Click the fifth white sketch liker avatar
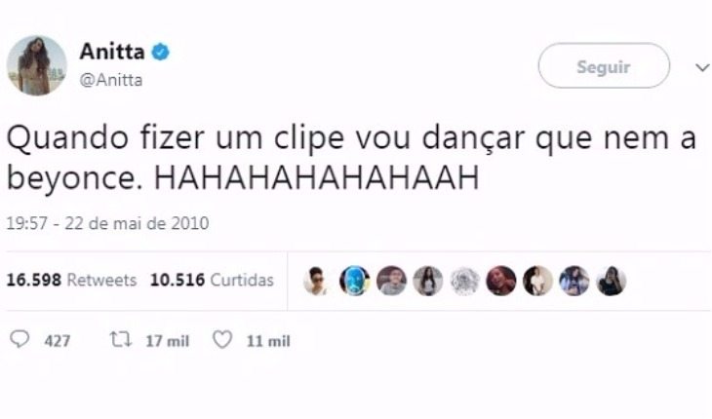Screen dimensions: 712x419 click(464, 281)
